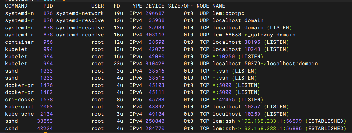Select file descriptor 19u
352x133 pixels.
click(x=118, y=13)
